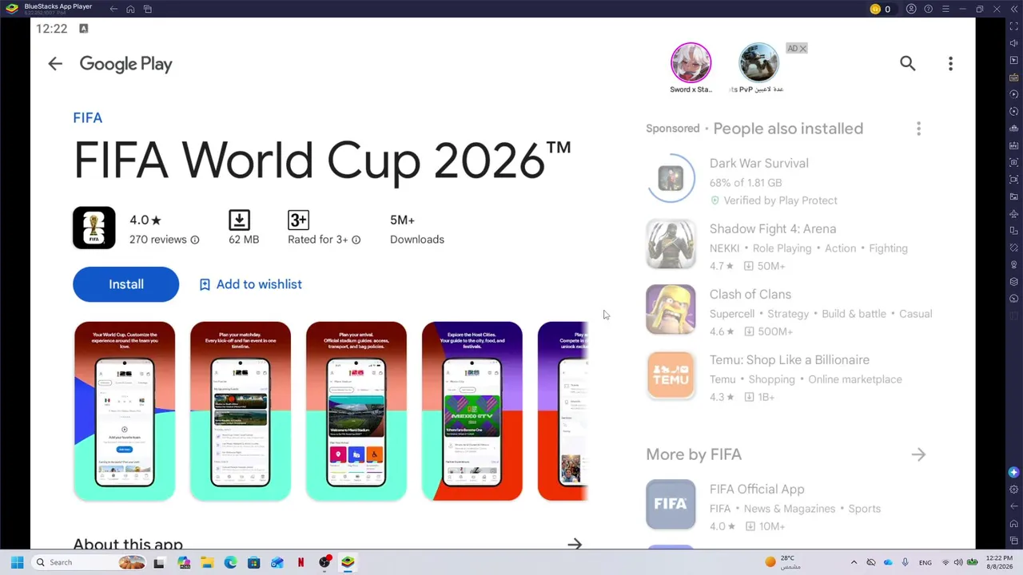Open options for the People also installed section
Image resolution: width=1023 pixels, height=575 pixels.
[x=918, y=129]
